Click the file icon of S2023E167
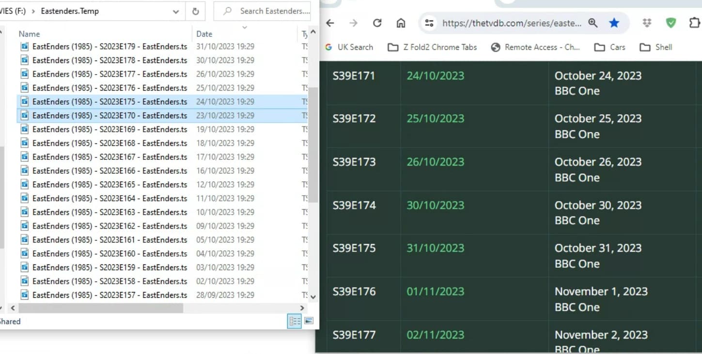Image resolution: width=702 pixels, height=354 pixels. pos(25,157)
